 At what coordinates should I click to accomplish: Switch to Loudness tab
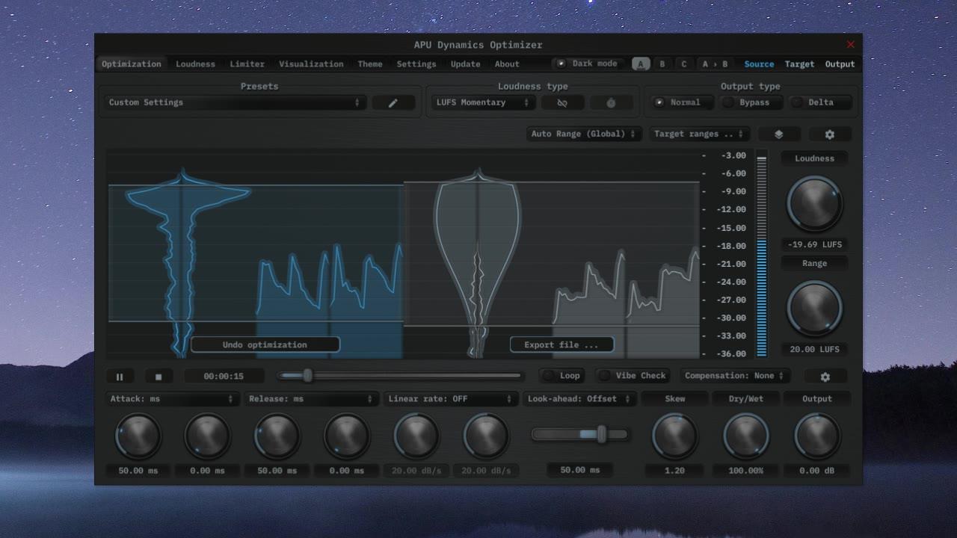[x=195, y=64]
